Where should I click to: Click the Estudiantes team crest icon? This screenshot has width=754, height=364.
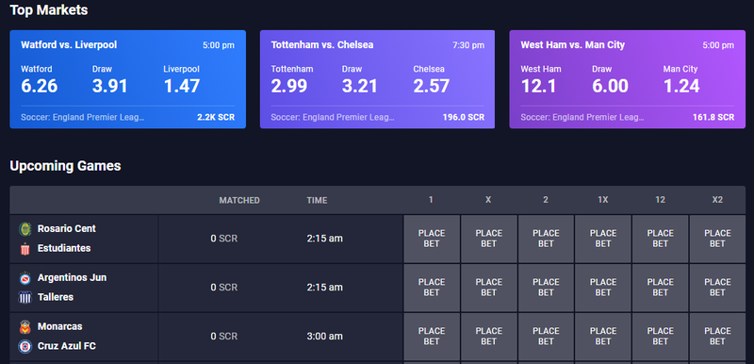25,249
